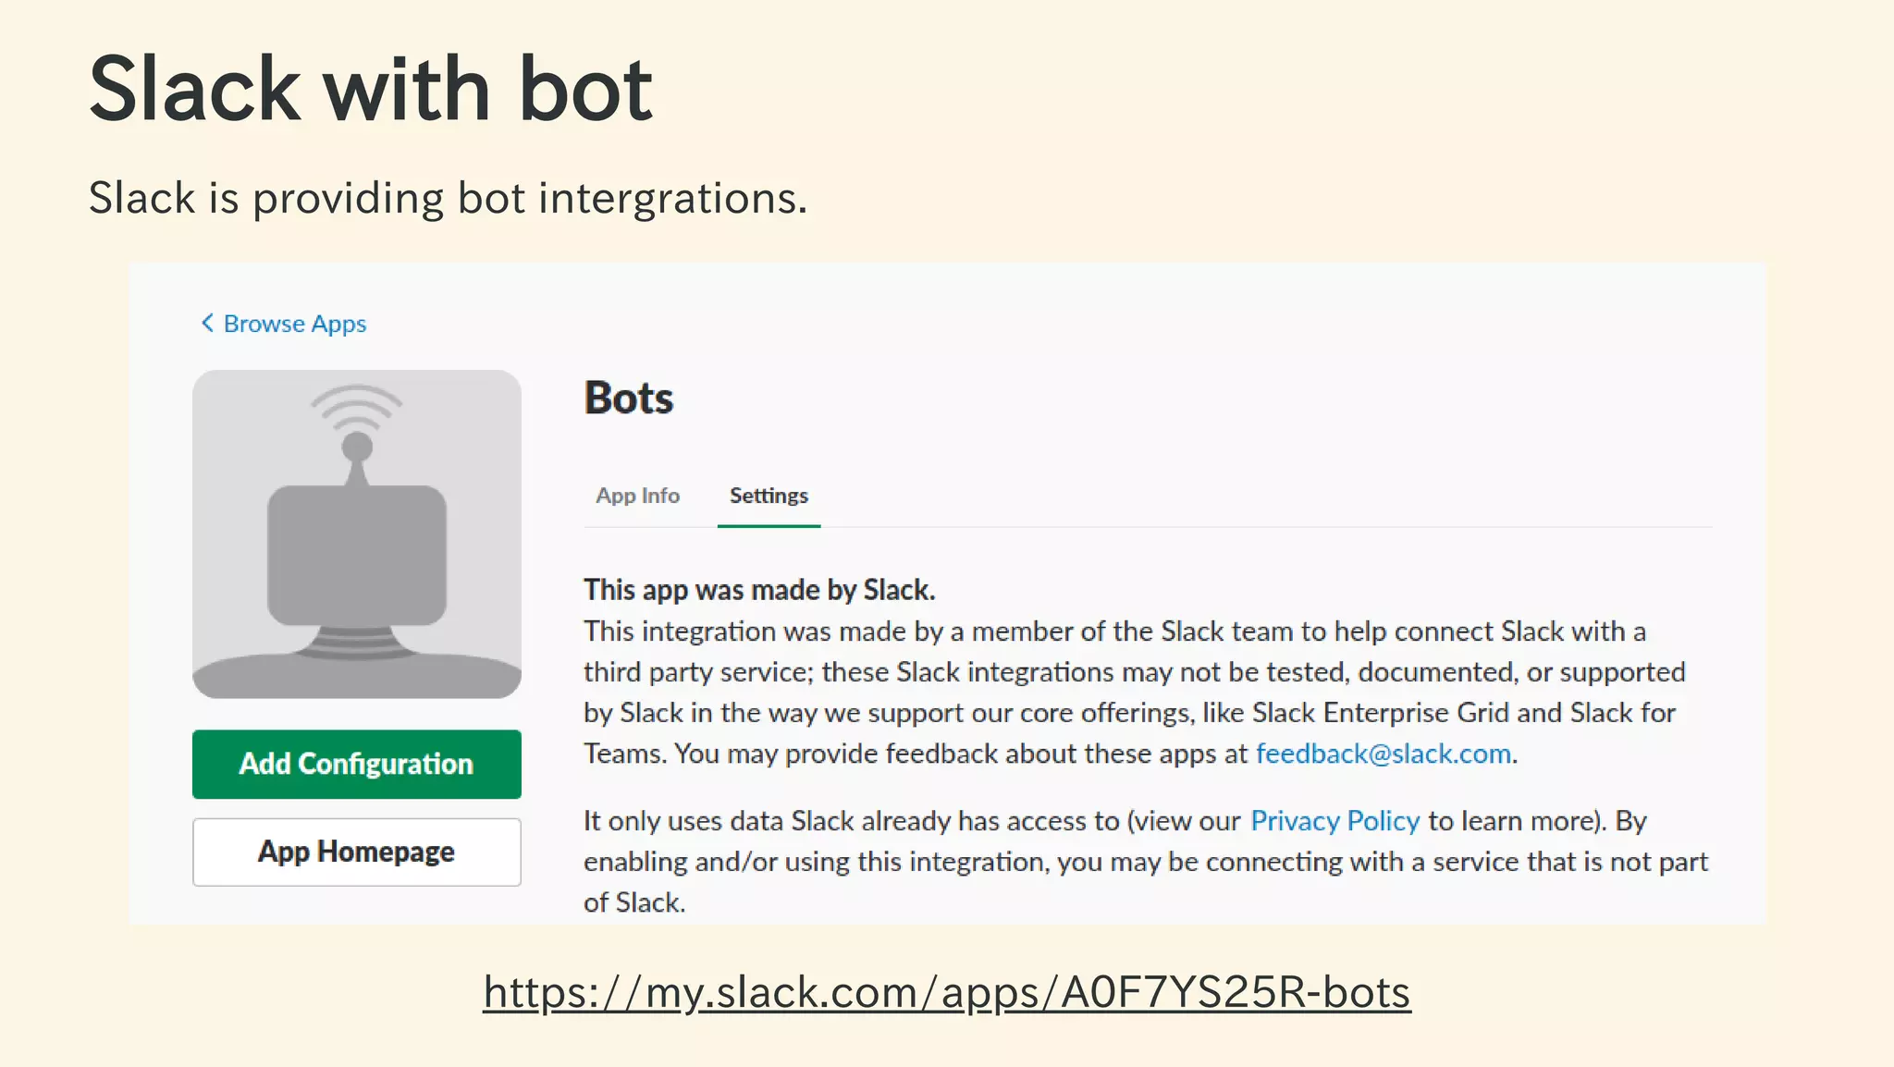Image resolution: width=1894 pixels, height=1067 pixels.
Task: Select the Settings tab
Action: pyautogui.click(x=769, y=496)
